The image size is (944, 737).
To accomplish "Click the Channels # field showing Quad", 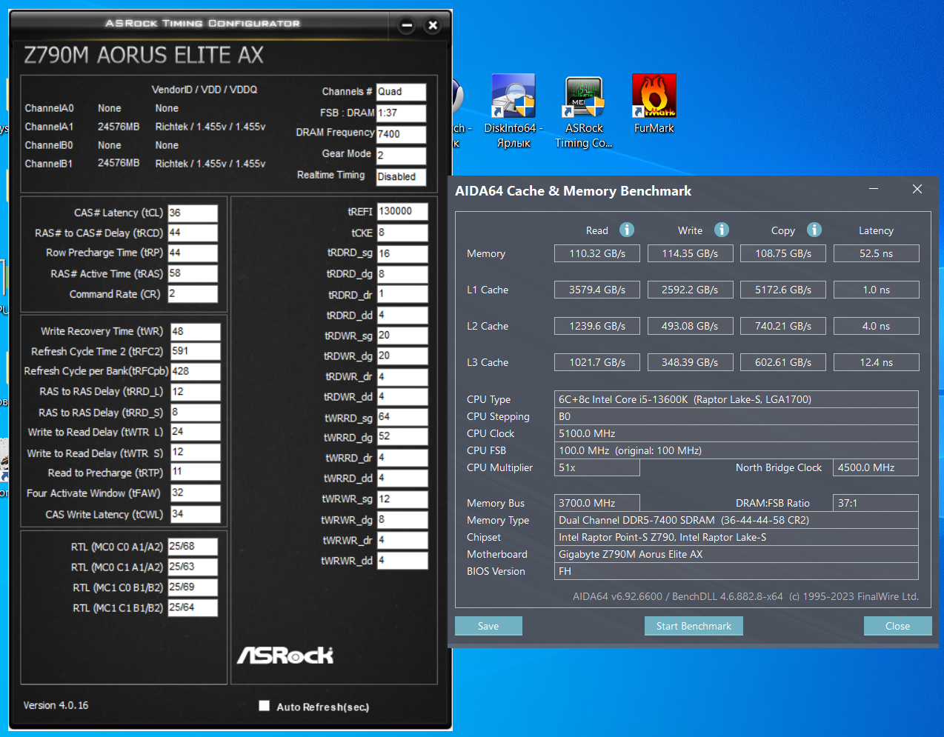I will 401,92.
